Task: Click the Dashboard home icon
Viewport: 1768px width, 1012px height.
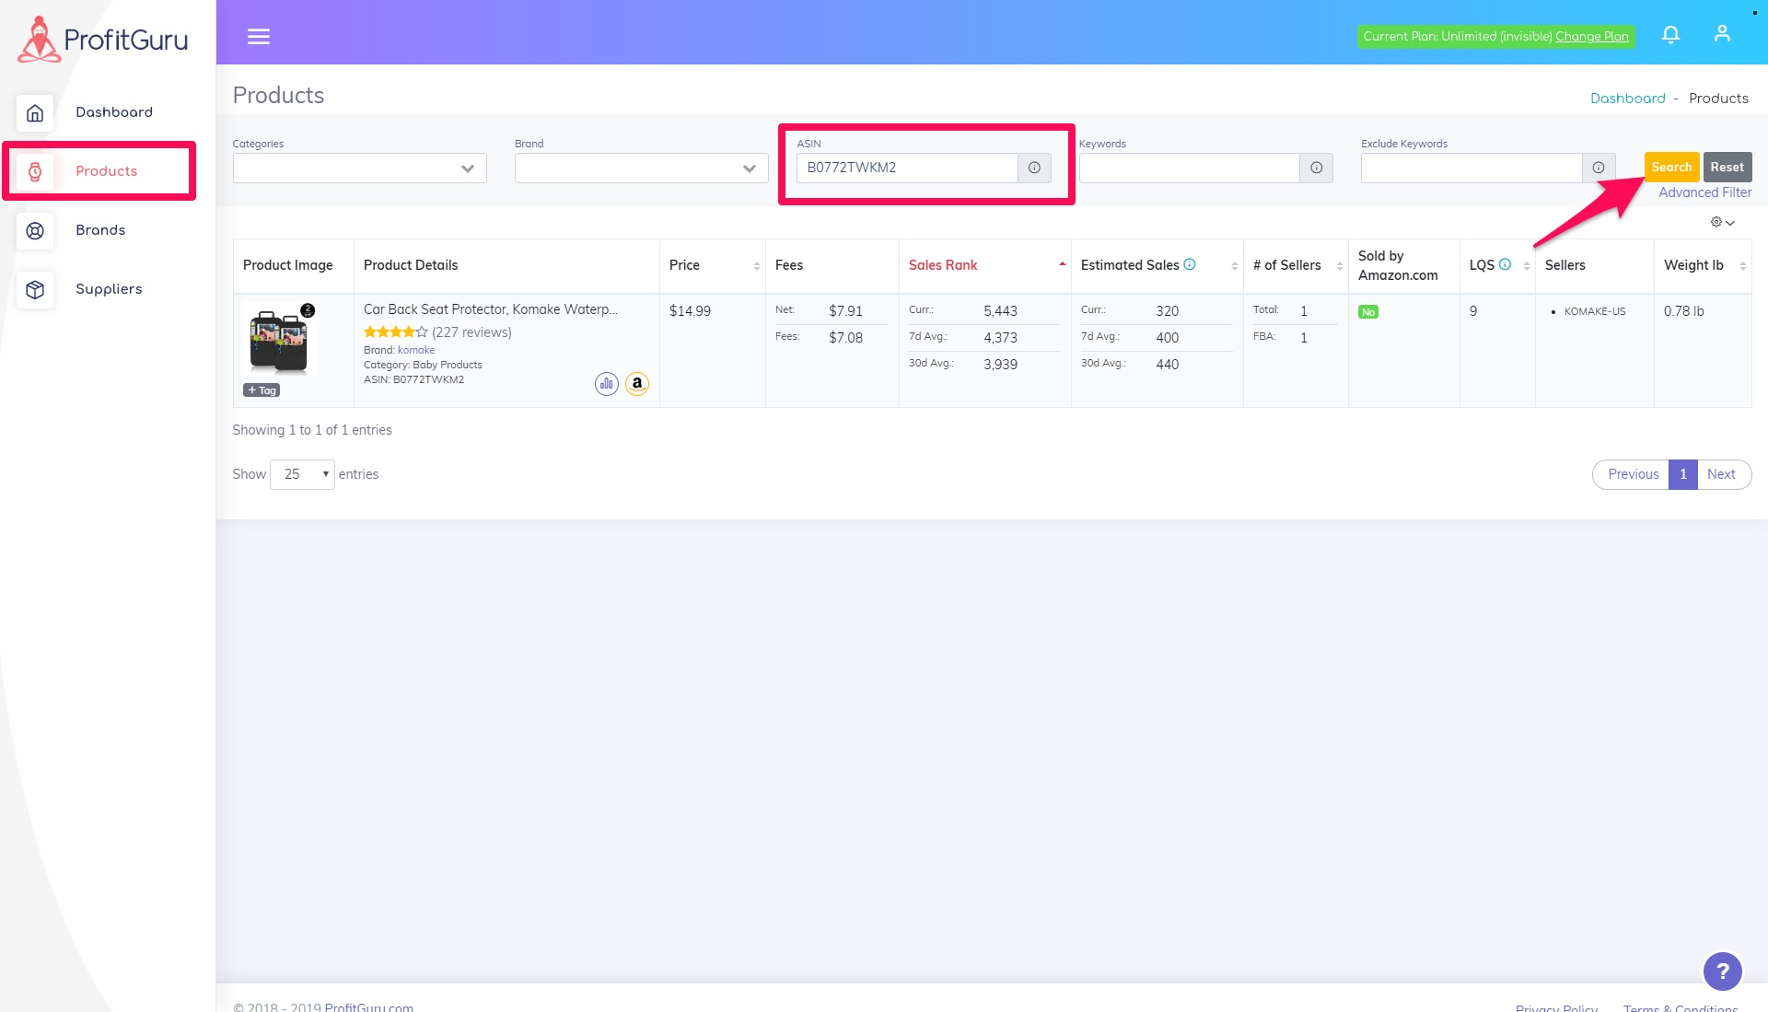Action: coord(35,112)
